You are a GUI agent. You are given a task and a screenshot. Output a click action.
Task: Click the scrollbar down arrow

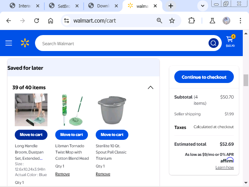tap(246, 183)
